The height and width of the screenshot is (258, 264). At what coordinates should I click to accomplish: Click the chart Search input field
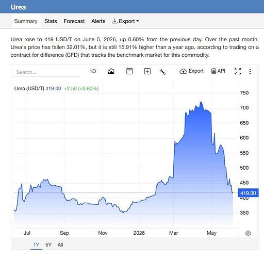click(47, 72)
